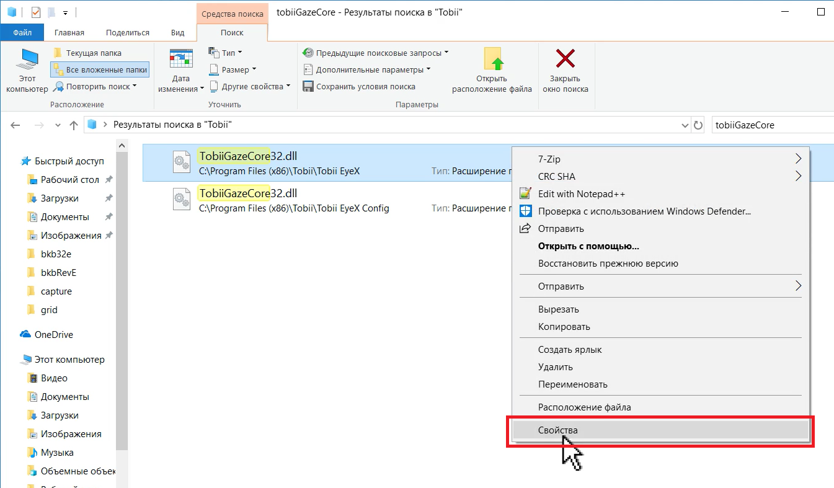Go back with the left arrow
834x488 pixels.
pyautogui.click(x=16, y=125)
